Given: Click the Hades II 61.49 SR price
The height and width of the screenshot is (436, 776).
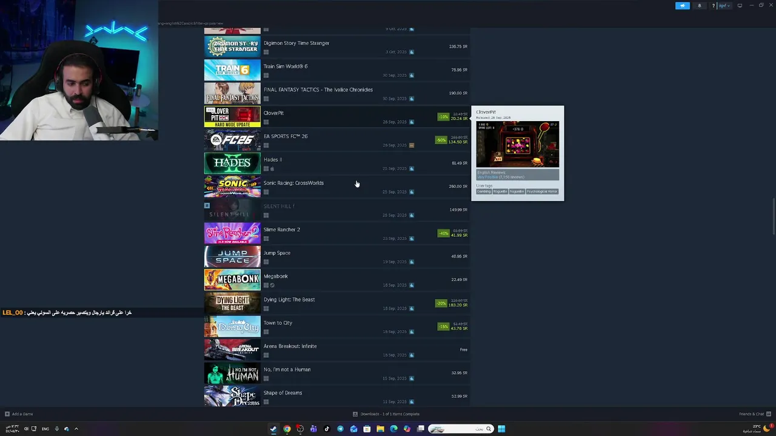Looking at the screenshot, I should point(460,163).
